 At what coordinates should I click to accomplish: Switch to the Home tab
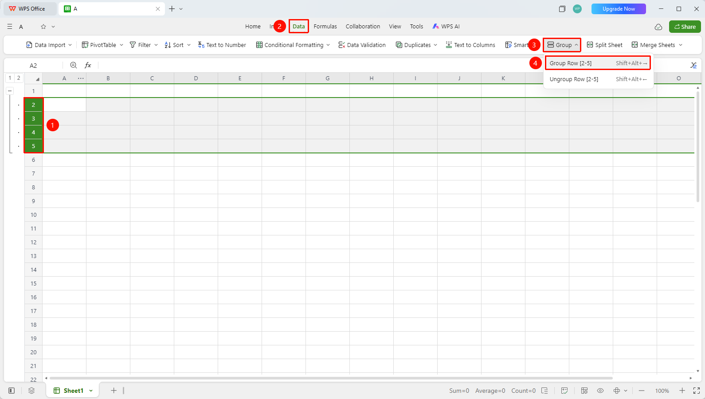pyautogui.click(x=253, y=27)
